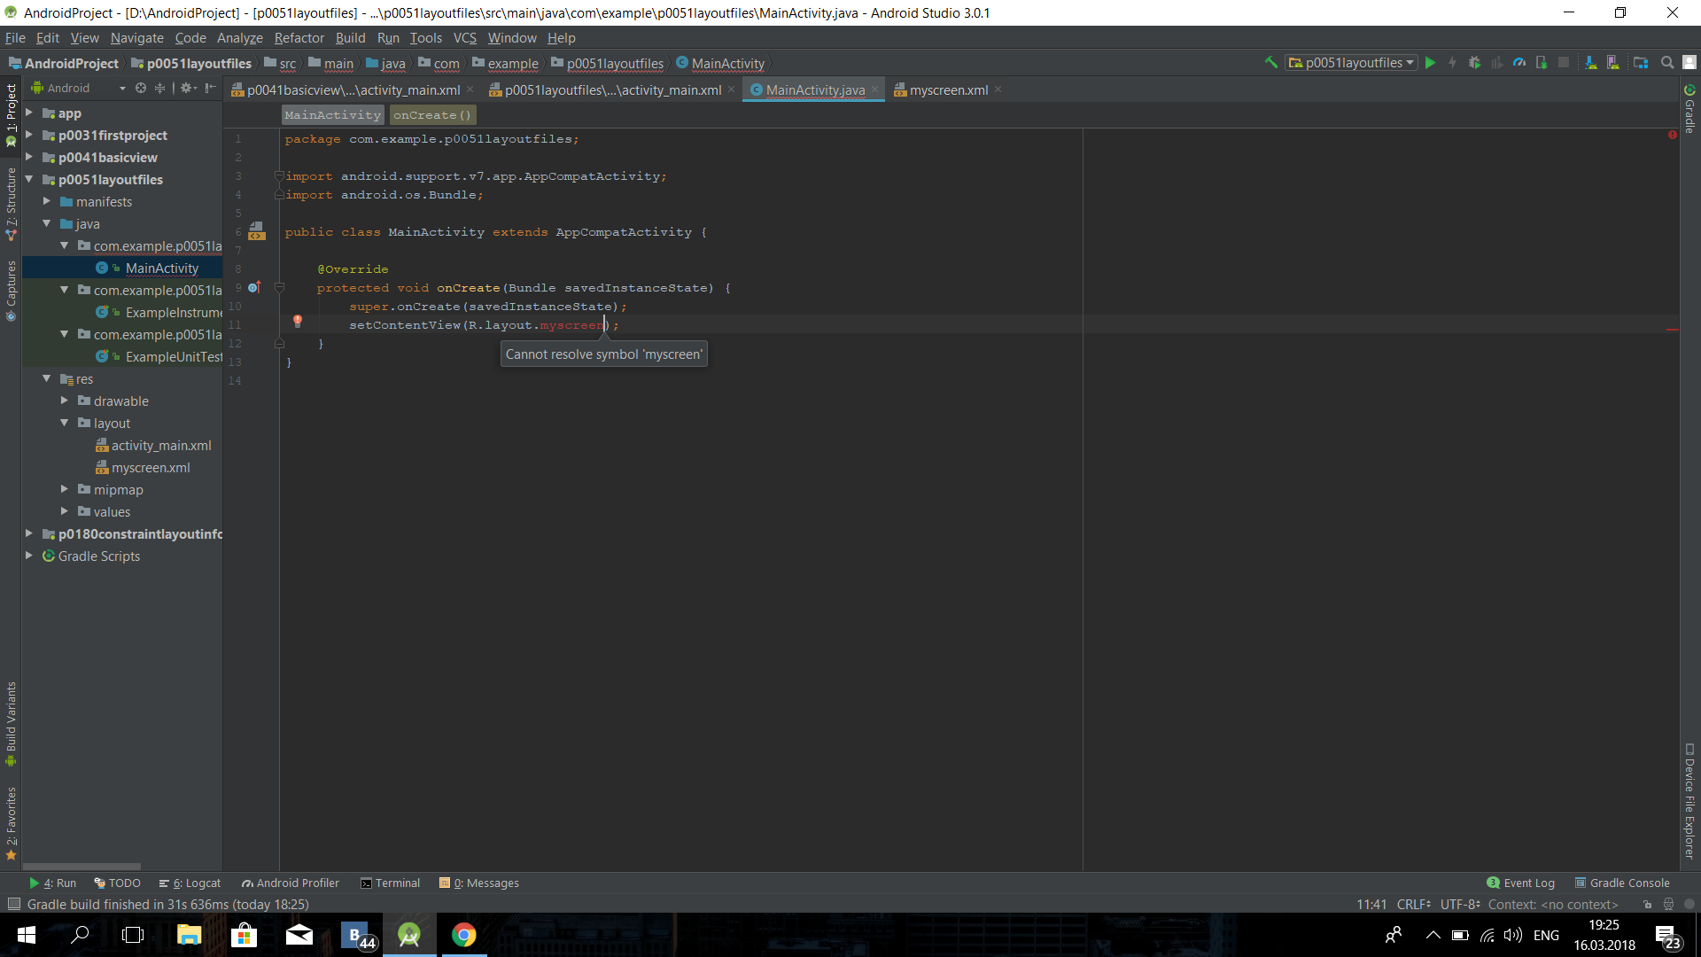1701x957 pixels.
Task: Open the UTF-8 encoding dropdown
Action: click(1460, 905)
